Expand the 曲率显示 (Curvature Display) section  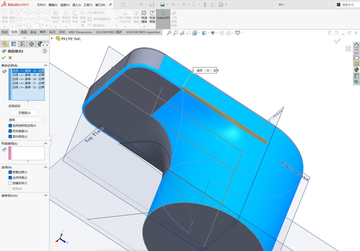pyautogui.click(x=45, y=195)
